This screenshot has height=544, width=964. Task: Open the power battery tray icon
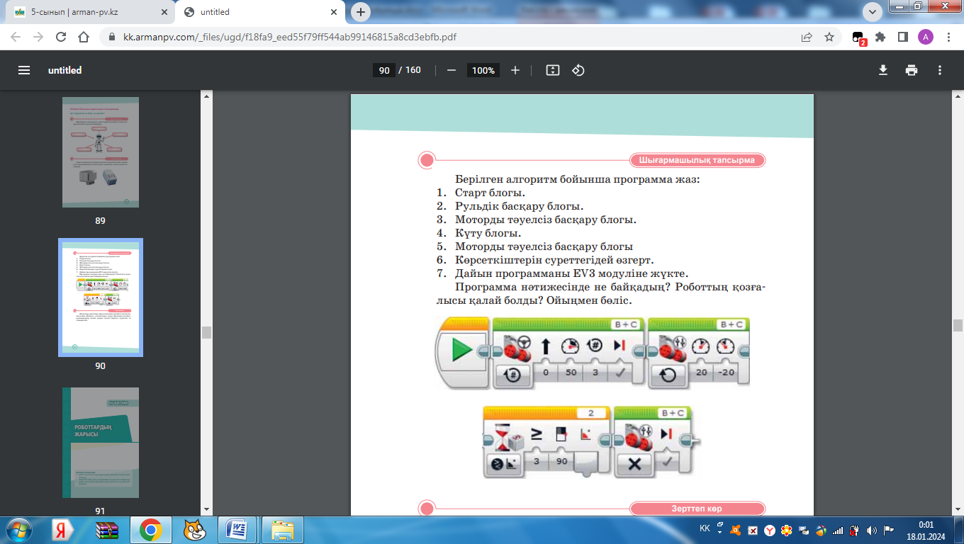854,530
